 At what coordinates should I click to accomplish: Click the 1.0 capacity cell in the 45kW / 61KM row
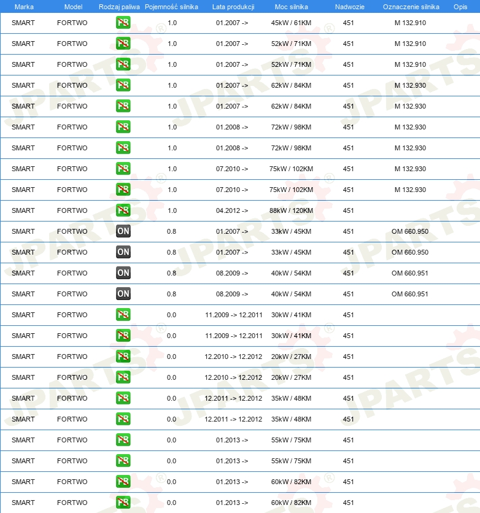click(x=172, y=23)
